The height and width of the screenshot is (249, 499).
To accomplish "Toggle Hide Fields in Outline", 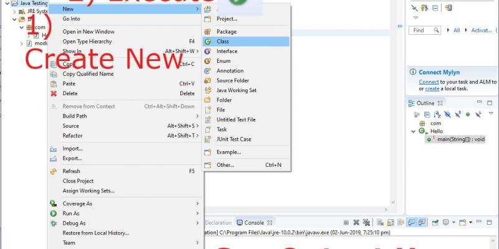I will (447, 115).
